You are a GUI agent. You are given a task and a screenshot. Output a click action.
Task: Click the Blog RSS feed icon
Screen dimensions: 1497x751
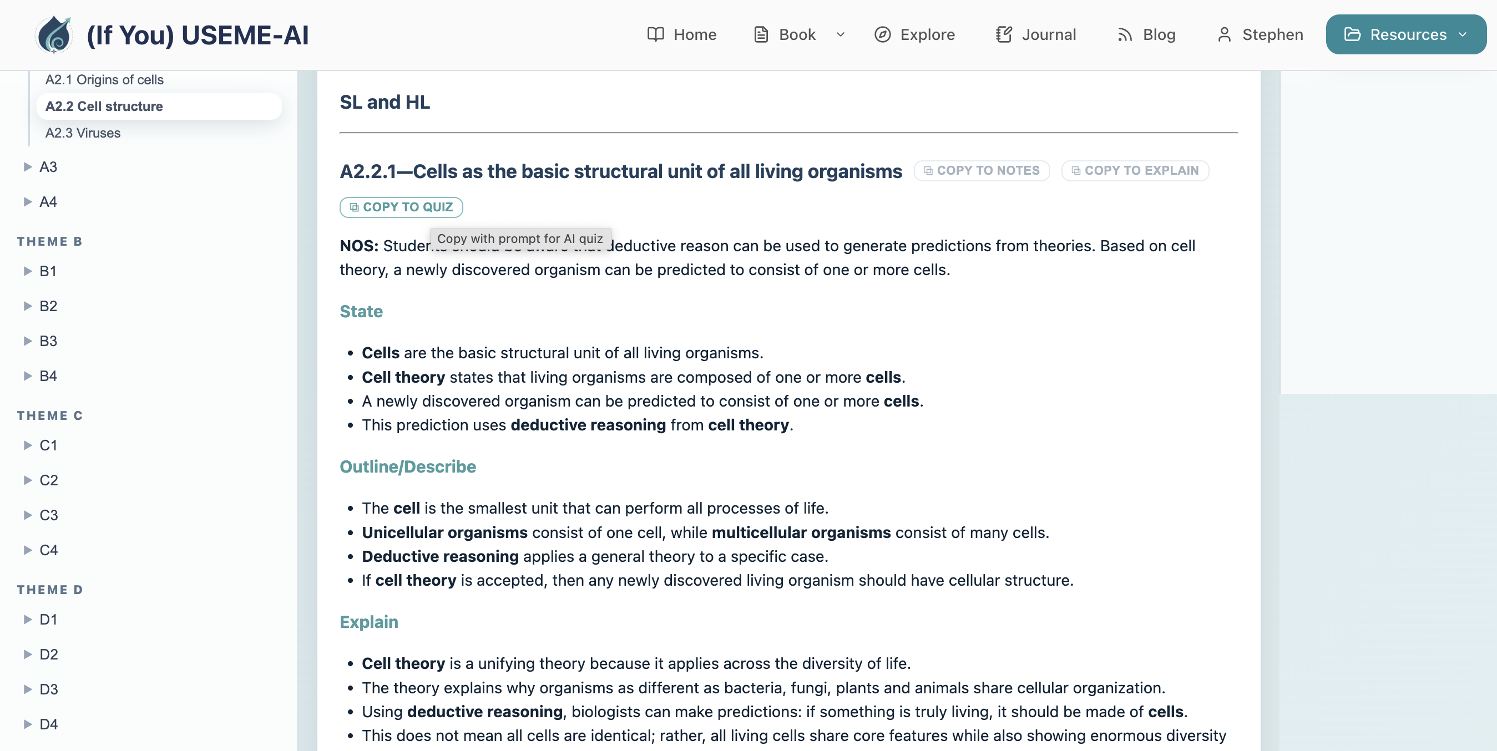(x=1125, y=35)
